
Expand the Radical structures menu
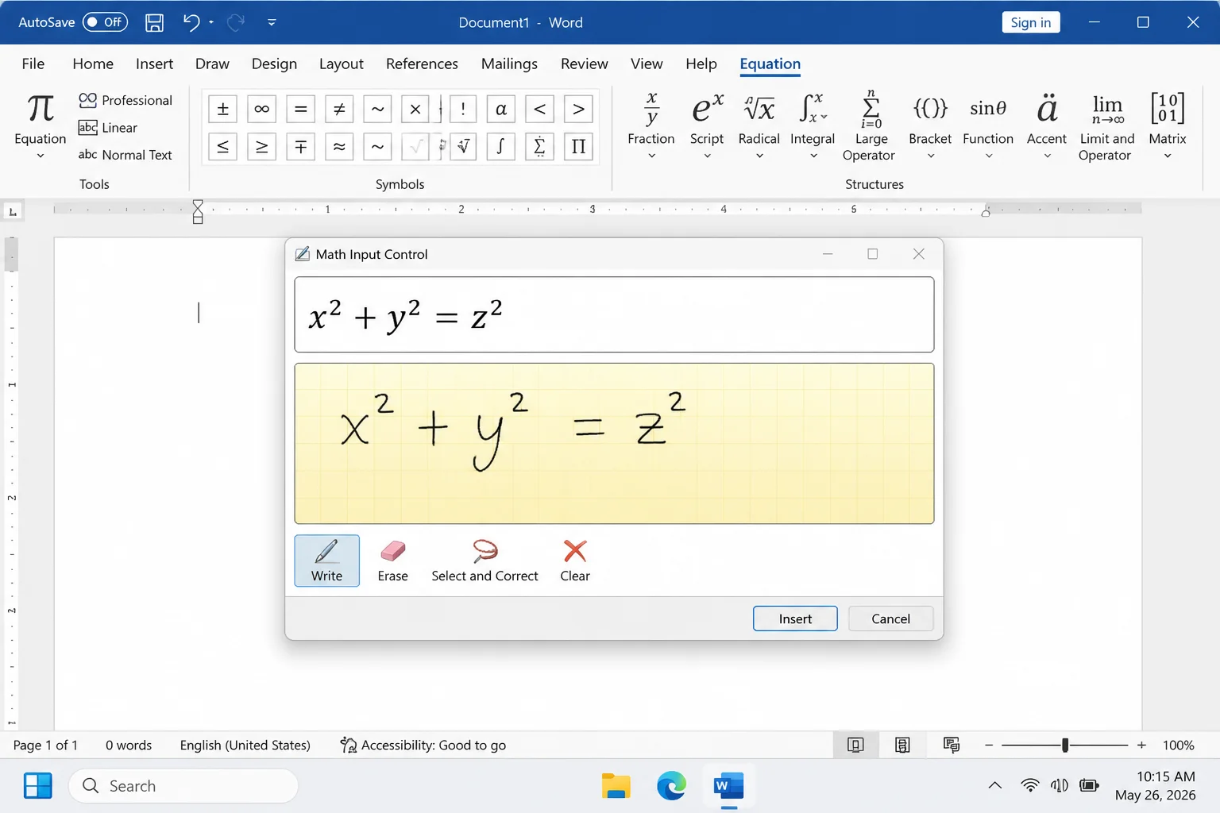[759, 125]
